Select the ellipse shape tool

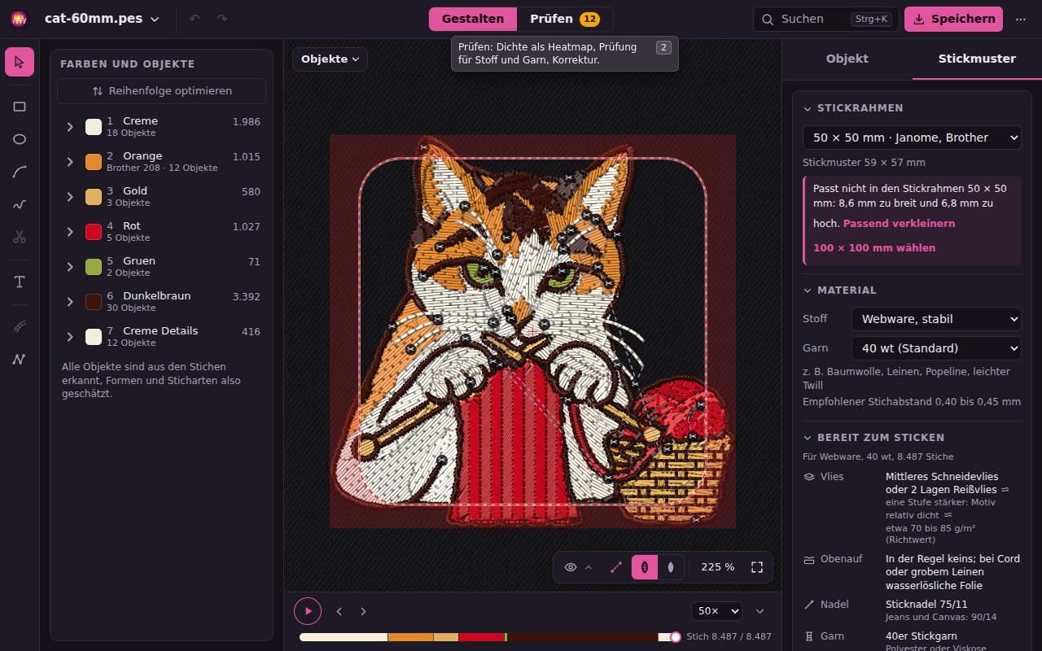coord(20,139)
